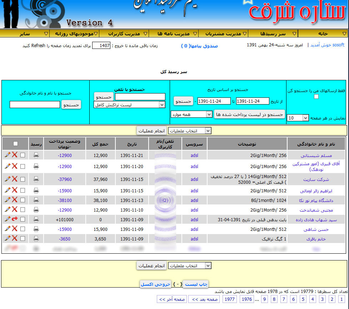Click the name search input field
Image resolution: width=349 pixels, height=309 pixels.
coord(35,105)
